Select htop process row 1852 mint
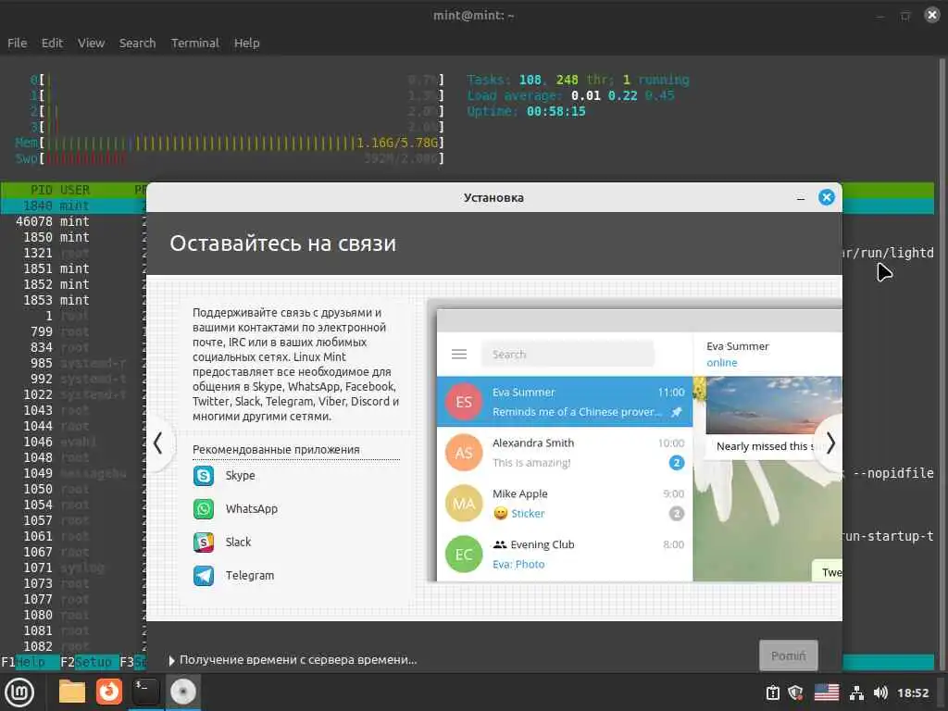 (73, 284)
